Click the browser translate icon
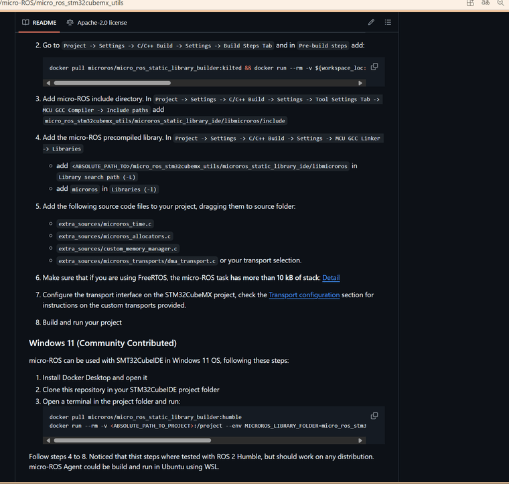 [486, 3]
